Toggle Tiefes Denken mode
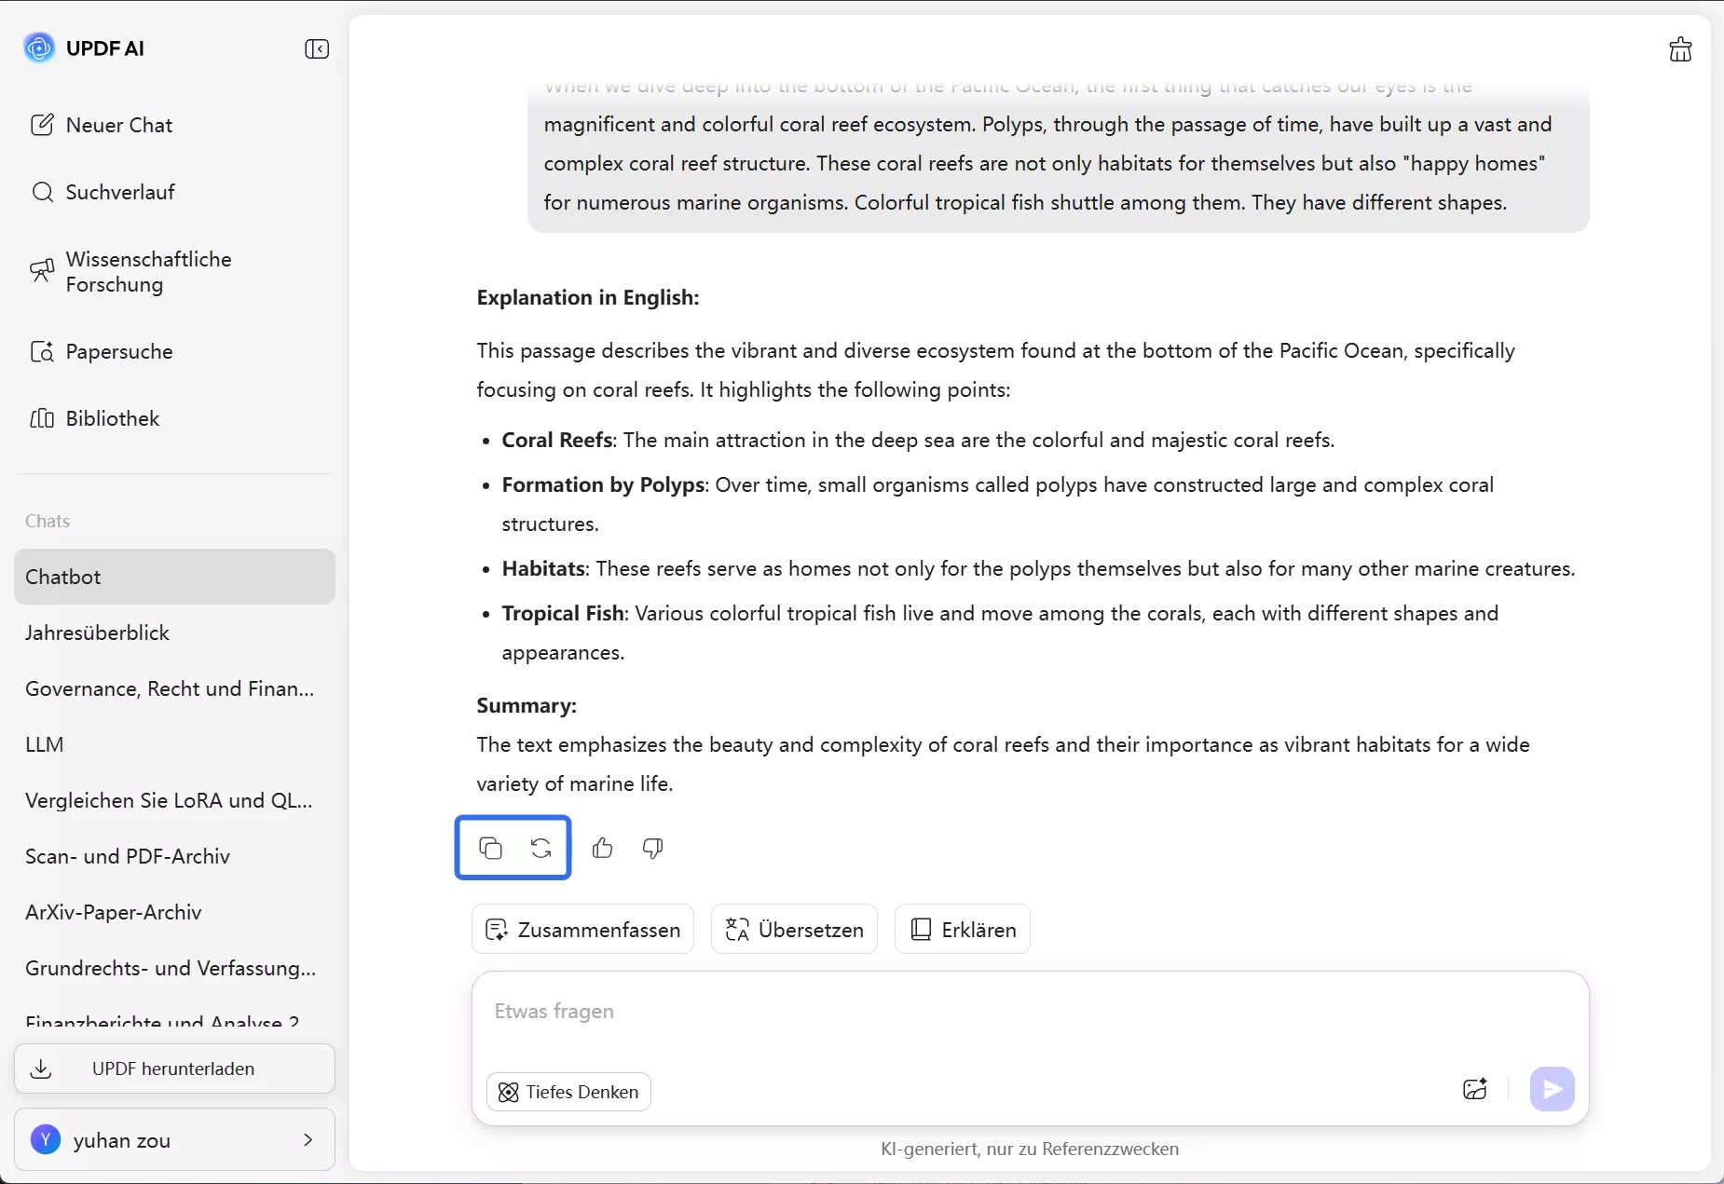Screen dimensions: 1724x1184 (x=568, y=1092)
